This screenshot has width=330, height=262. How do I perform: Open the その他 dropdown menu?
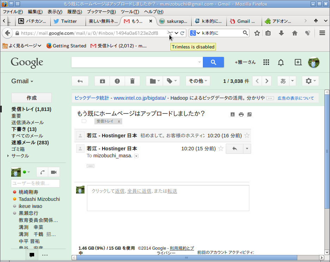(198, 81)
